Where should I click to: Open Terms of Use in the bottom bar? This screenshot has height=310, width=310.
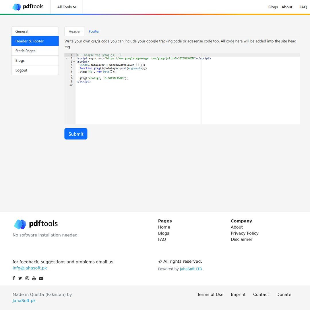pyautogui.click(x=210, y=294)
